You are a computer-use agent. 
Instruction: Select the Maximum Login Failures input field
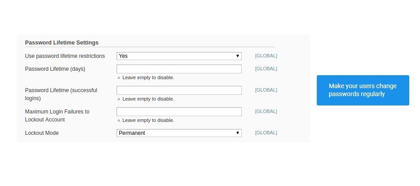tap(179, 112)
